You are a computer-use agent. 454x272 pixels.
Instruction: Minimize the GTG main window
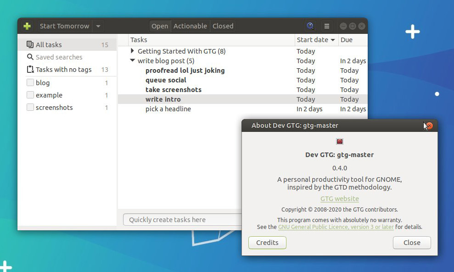(x=343, y=26)
